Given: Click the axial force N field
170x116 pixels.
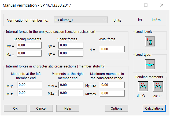Looking at the screenshot, I should pyautogui.click(x=112, y=49).
